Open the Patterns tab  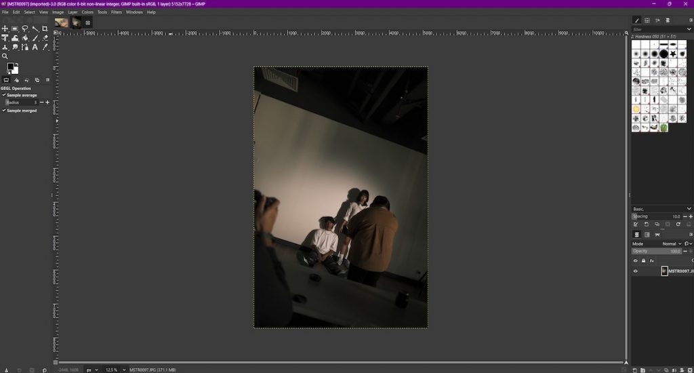647,20
